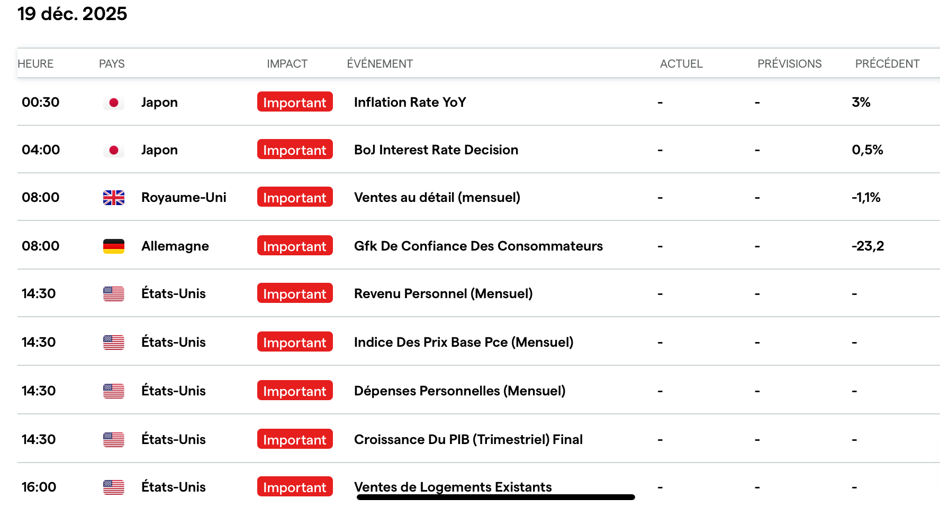This screenshot has width=940, height=508.
Task: Sort by the HEURE column header
Action: 35,63
